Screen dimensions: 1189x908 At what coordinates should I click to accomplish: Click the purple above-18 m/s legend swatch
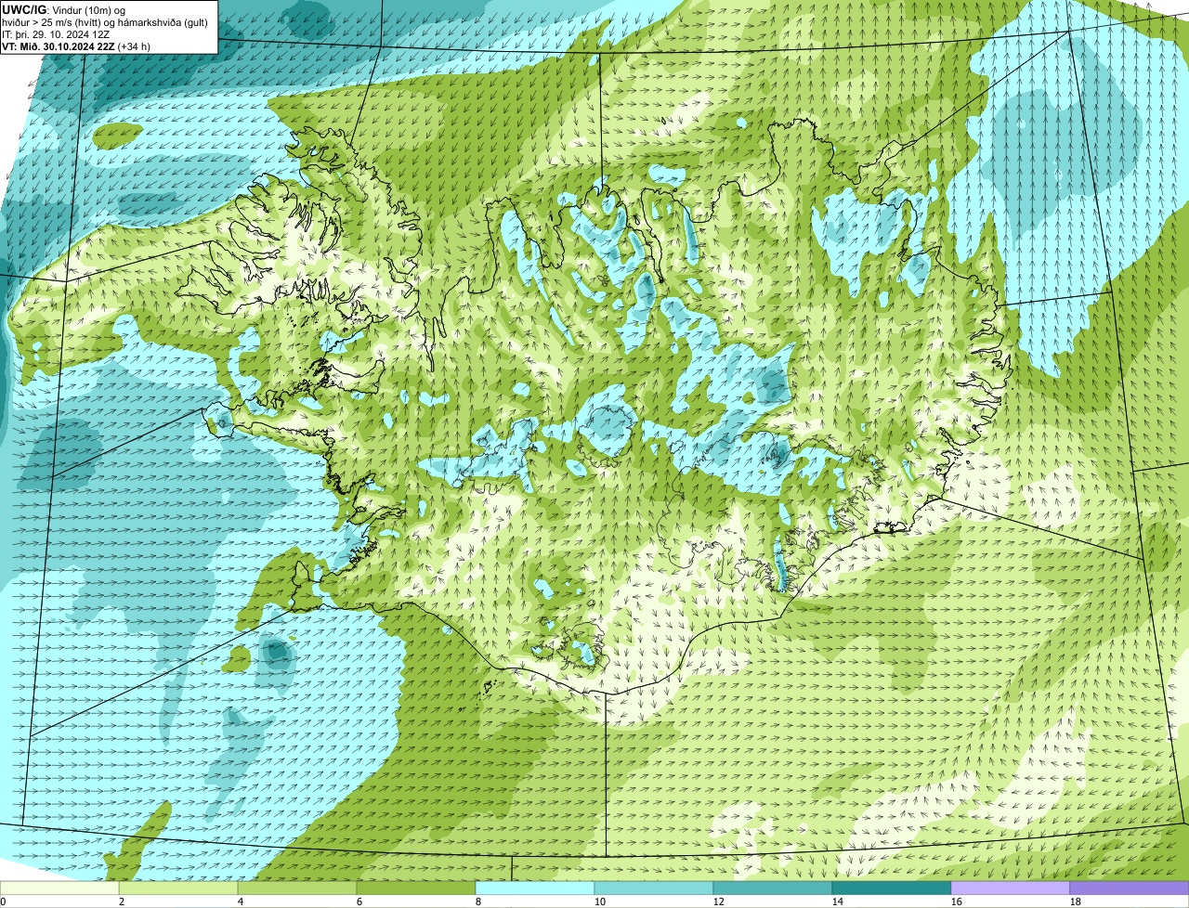(1130, 888)
